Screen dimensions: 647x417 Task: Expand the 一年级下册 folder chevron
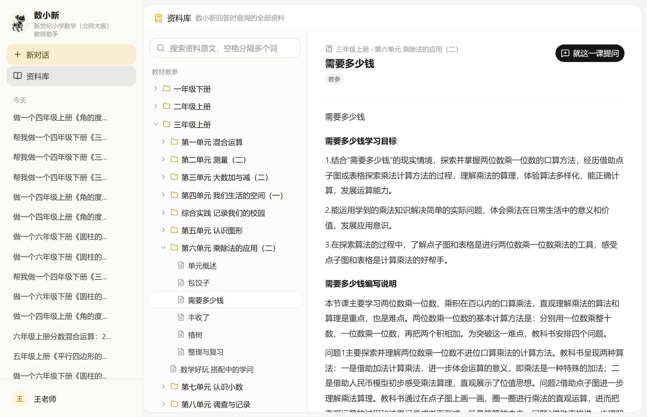coord(156,88)
